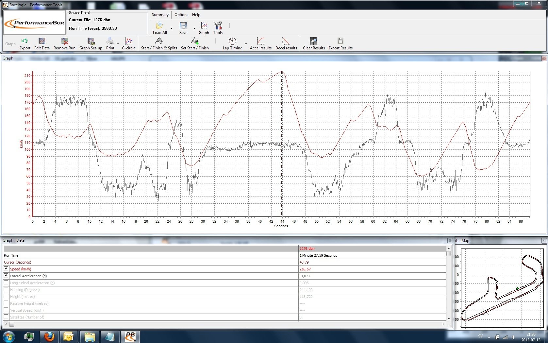
Task: Click the Load All icon
Action: pos(160,28)
